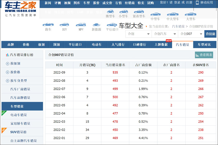Go to 图库 in top menu
The height and width of the screenshot is (145, 218).
click(77, 3)
